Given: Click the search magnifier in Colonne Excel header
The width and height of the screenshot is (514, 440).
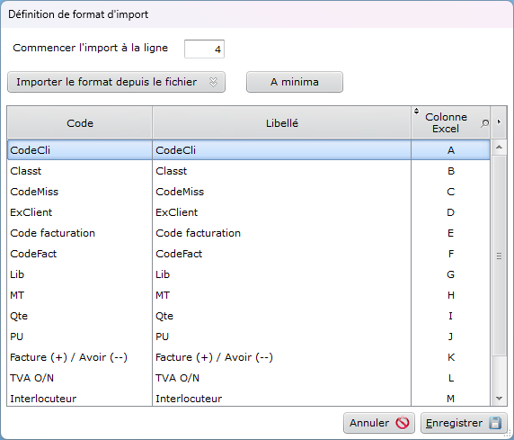Looking at the screenshot, I should click(x=484, y=123).
